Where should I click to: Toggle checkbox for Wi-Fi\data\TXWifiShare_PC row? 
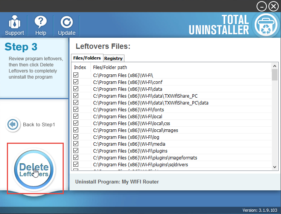(76, 96)
